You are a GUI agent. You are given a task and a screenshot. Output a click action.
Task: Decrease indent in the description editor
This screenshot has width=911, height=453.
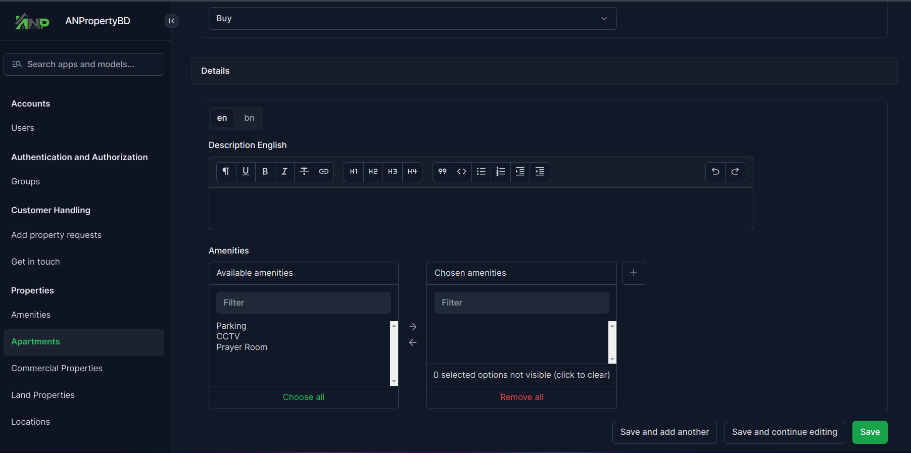pyautogui.click(x=540, y=172)
